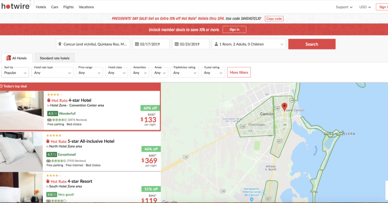The height and width of the screenshot is (203, 388).
Task: Click the destination location pin icon
Action: [x=60, y=44]
